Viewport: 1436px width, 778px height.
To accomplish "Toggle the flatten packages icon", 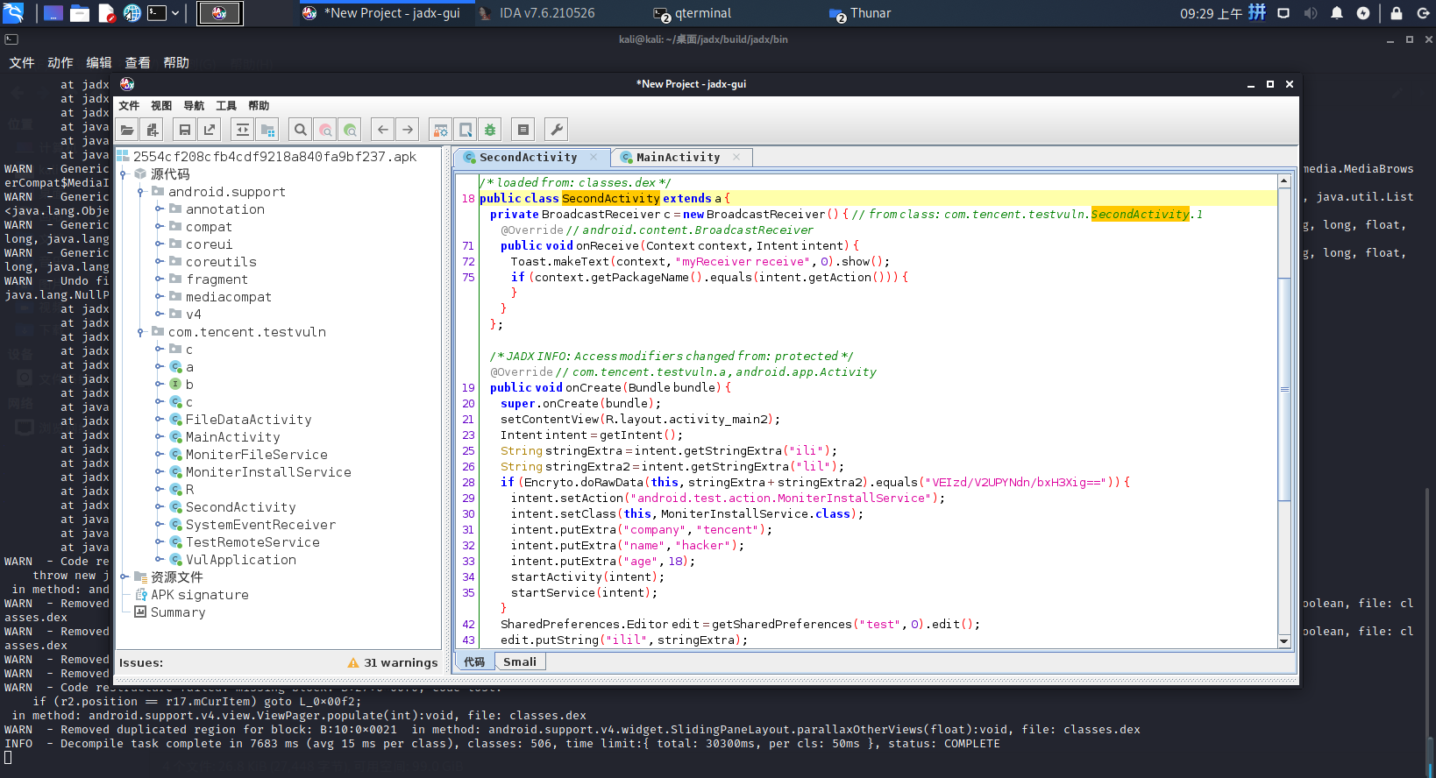I will click(267, 130).
